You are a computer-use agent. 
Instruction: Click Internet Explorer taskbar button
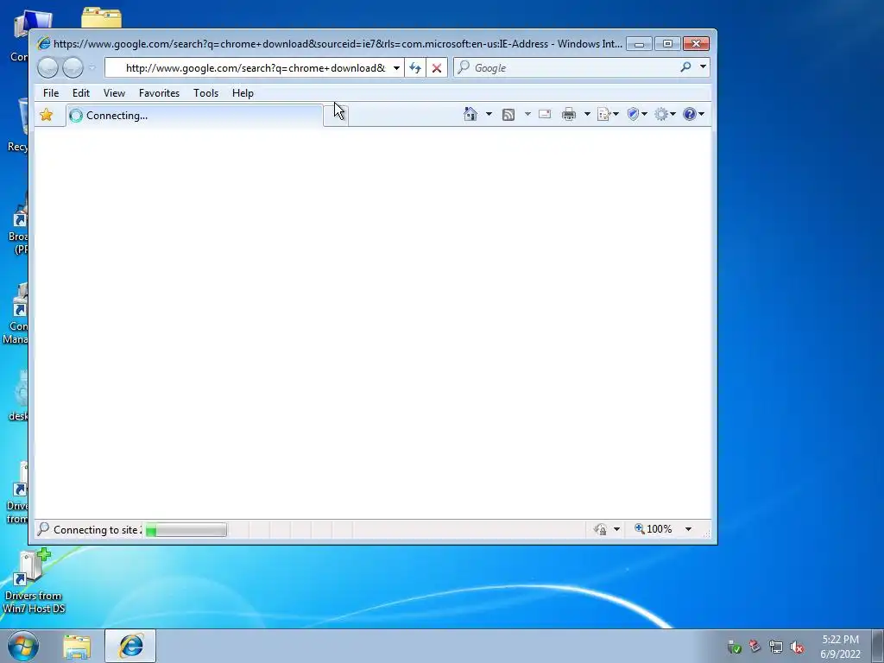point(130,646)
